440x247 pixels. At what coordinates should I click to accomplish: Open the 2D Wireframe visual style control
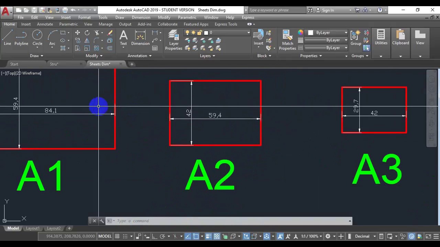28,73
